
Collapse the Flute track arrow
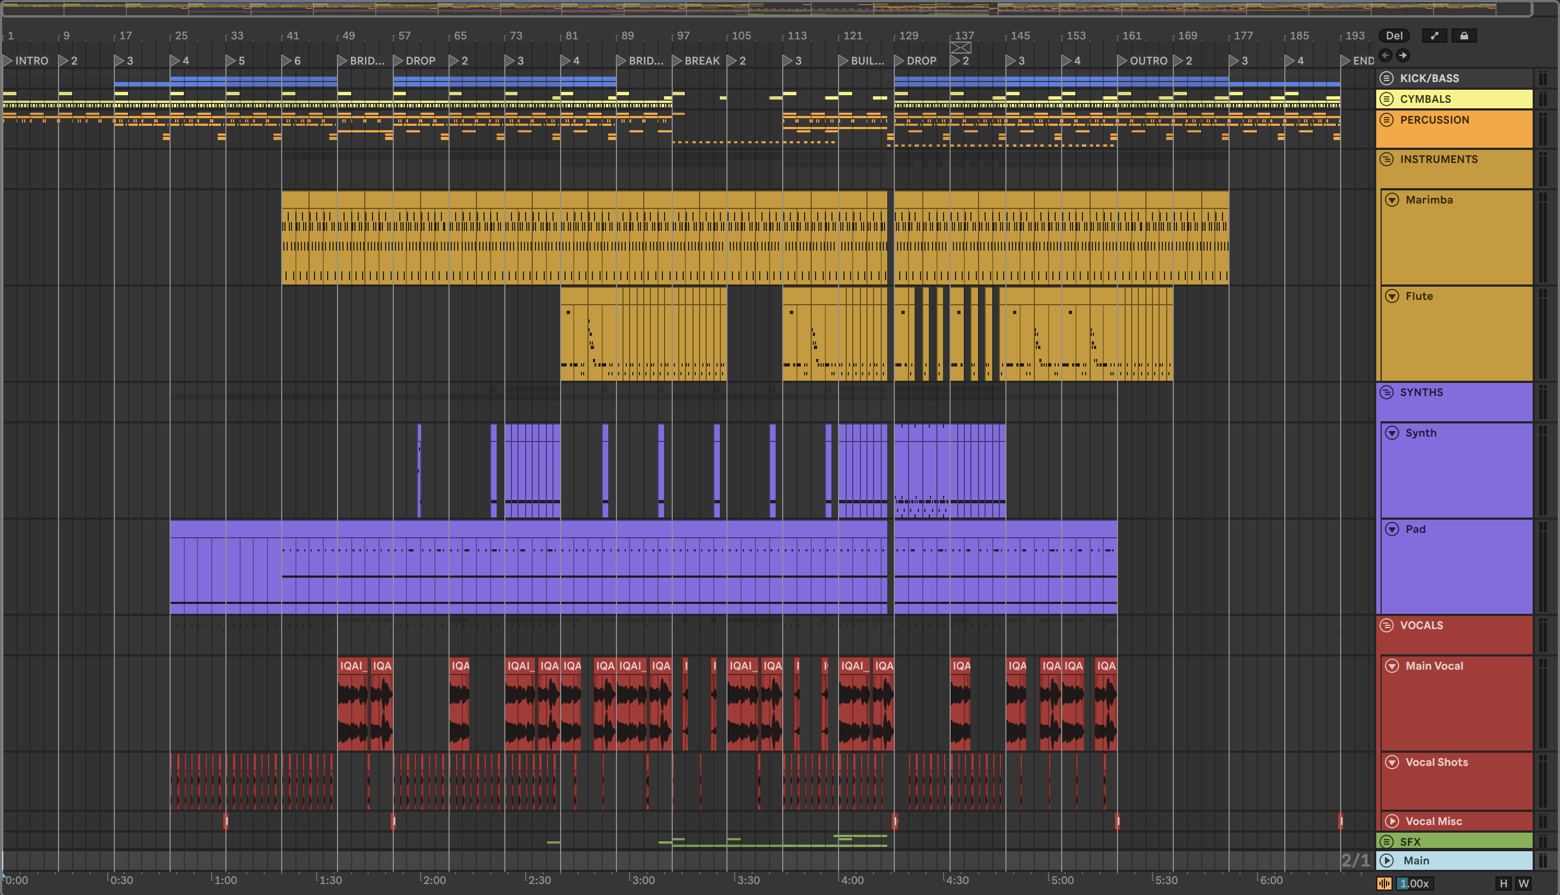1392,297
